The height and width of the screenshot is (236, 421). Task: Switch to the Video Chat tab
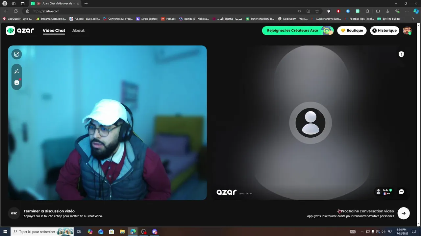tap(54, 30)
